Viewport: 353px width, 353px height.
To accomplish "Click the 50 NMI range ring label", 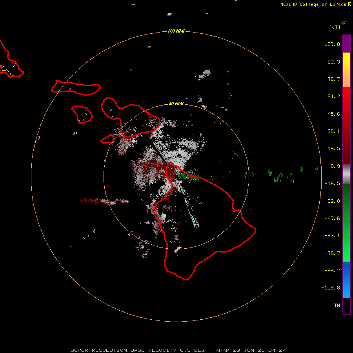I will coord(176,104).
